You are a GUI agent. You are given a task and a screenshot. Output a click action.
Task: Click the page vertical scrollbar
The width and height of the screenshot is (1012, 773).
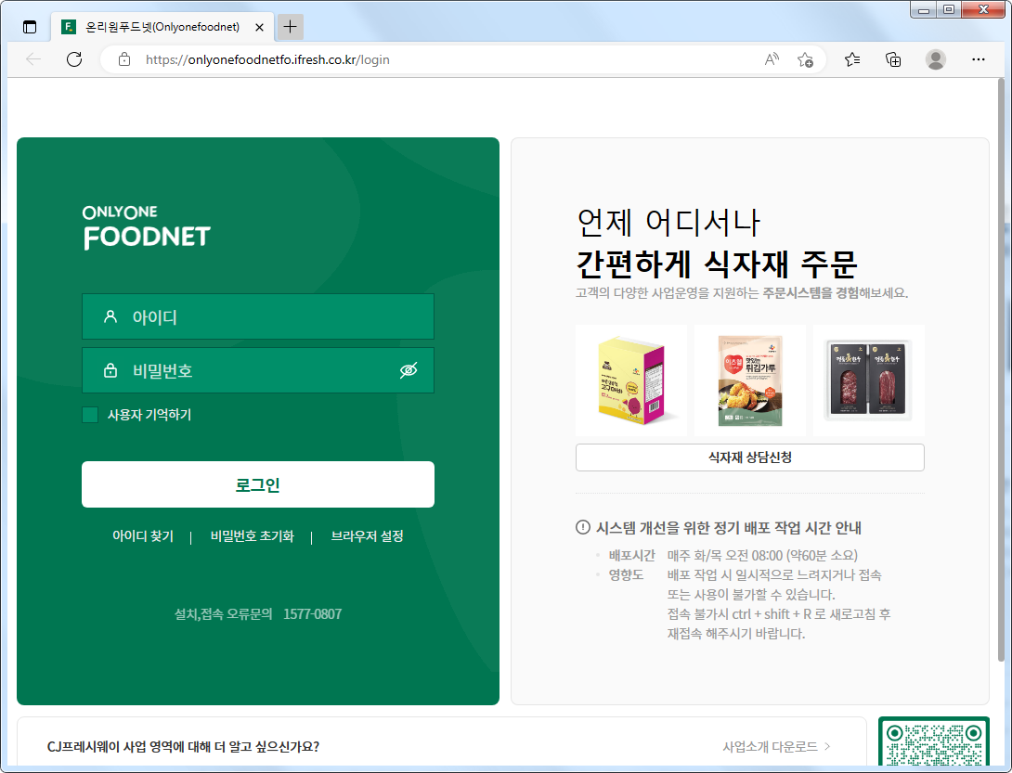(1001, 371)
